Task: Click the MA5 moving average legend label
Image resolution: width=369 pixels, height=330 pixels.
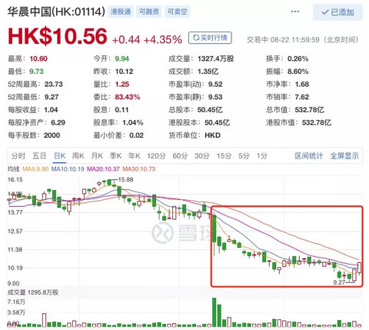Action: [x=35, y=169]
